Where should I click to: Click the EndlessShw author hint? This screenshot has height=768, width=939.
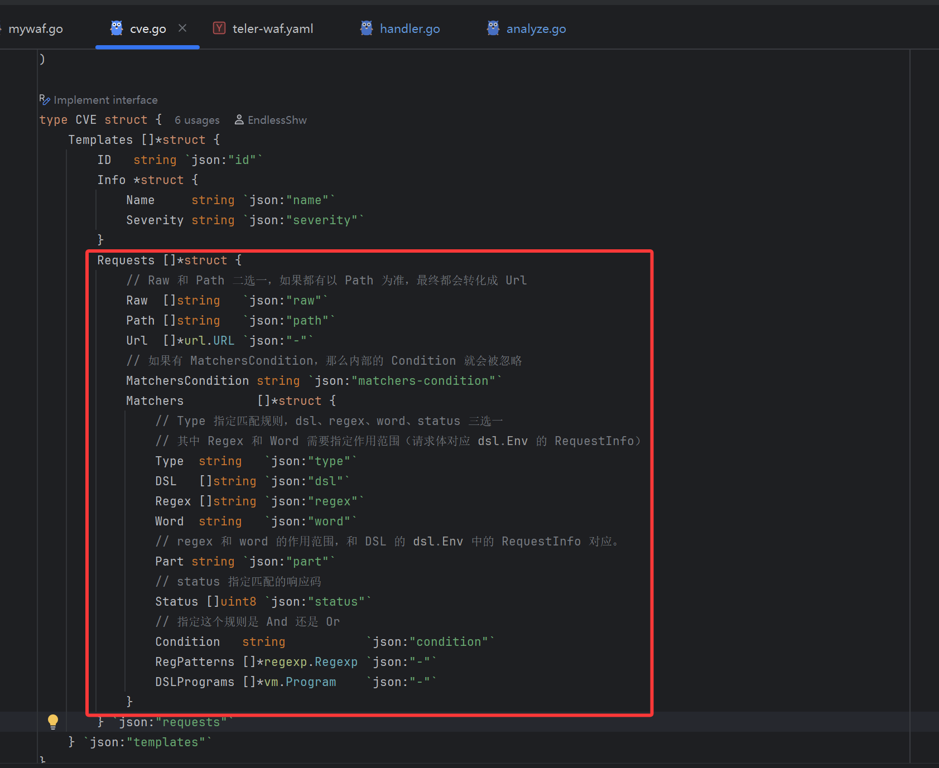[277, 120]
